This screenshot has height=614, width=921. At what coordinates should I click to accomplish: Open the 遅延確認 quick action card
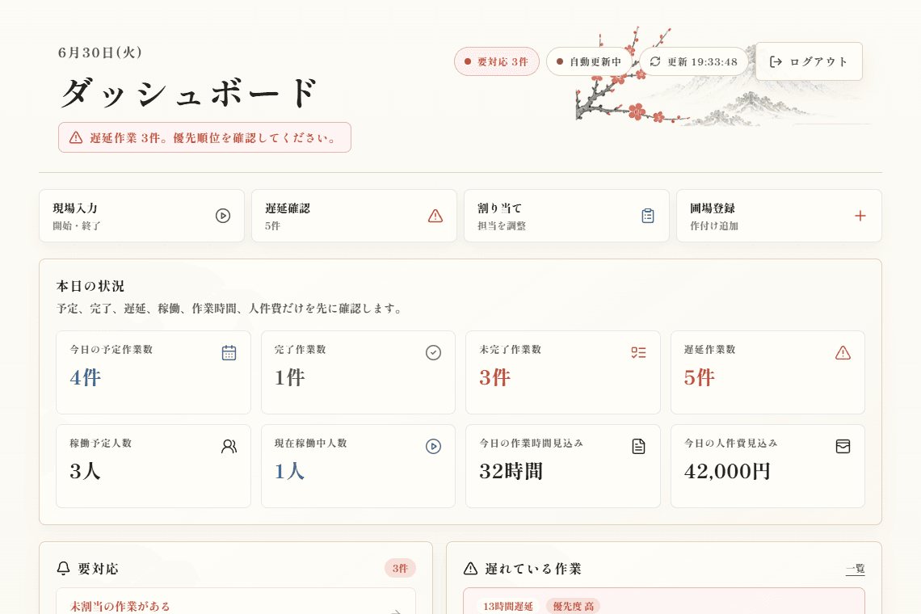click(354, 216)
